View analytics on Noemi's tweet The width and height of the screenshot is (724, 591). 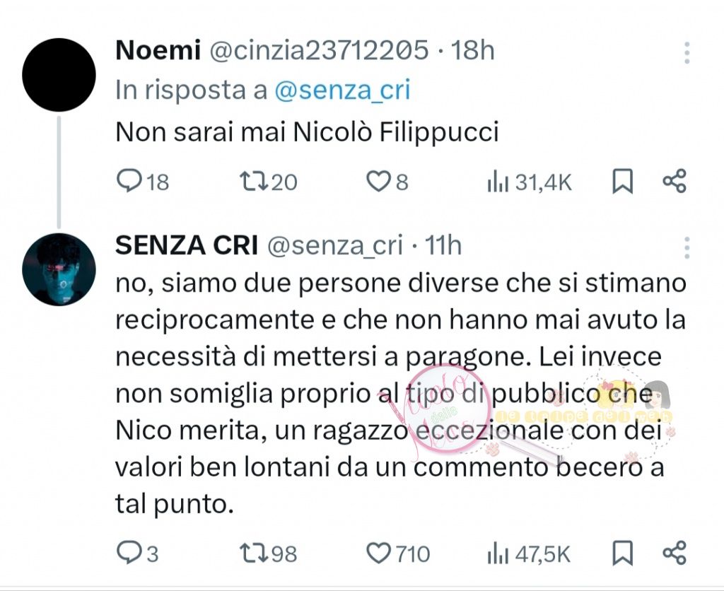pyautogui.click(x=498, y=182)
